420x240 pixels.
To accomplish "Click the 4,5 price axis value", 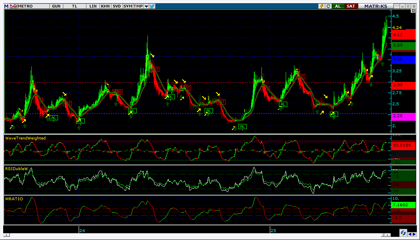I will click(396, 16).
